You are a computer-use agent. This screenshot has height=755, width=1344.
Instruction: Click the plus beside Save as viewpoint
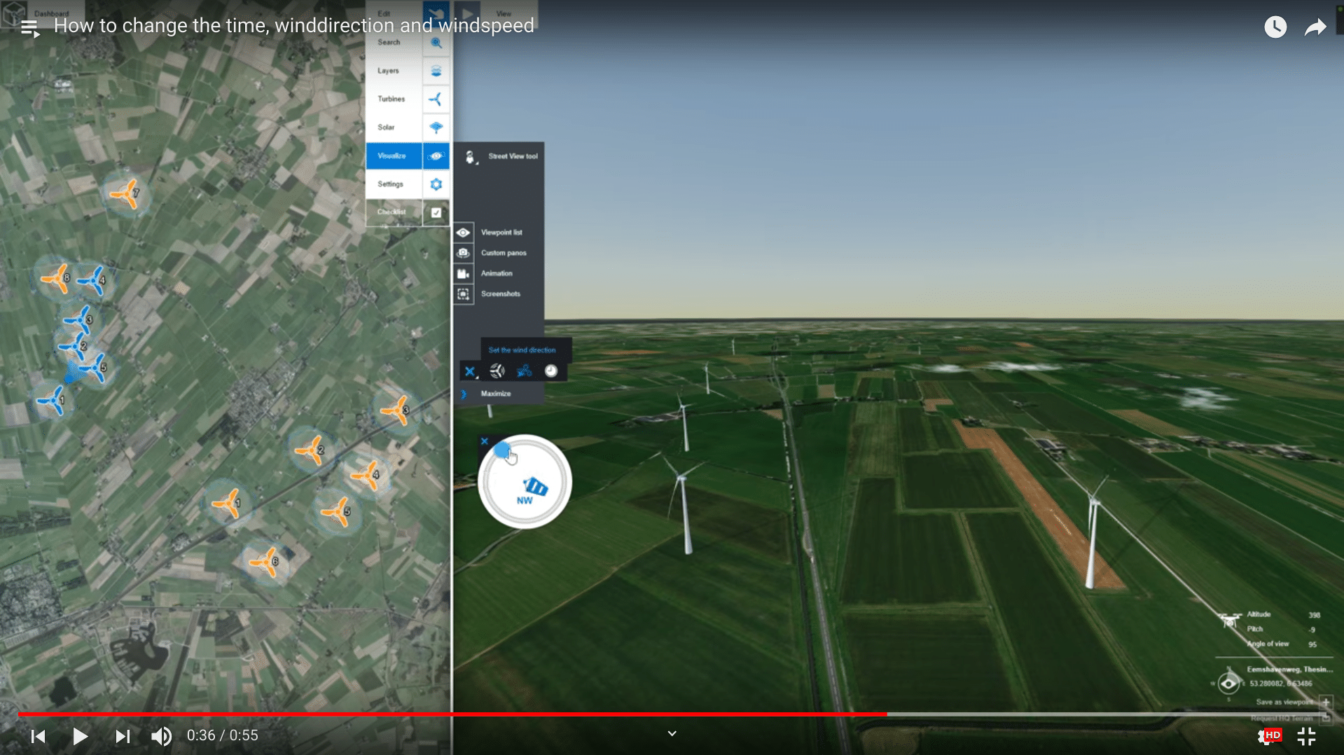(x=1325, y=702)
